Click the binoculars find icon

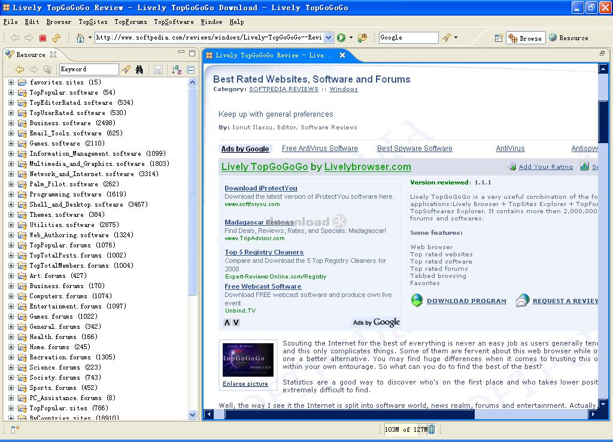(x=139, y=69)
